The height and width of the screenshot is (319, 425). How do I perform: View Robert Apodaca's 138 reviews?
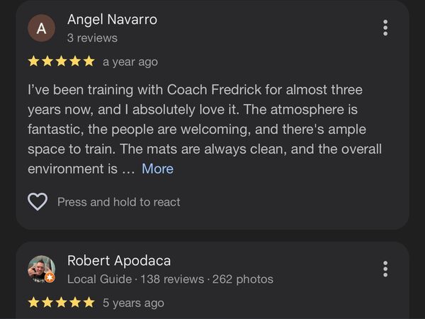(x=172, y=279)
